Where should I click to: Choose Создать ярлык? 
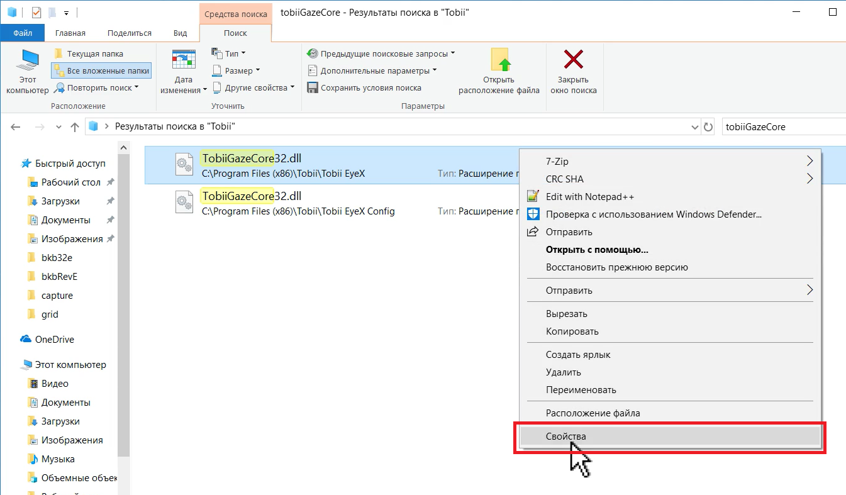[671, 355]
